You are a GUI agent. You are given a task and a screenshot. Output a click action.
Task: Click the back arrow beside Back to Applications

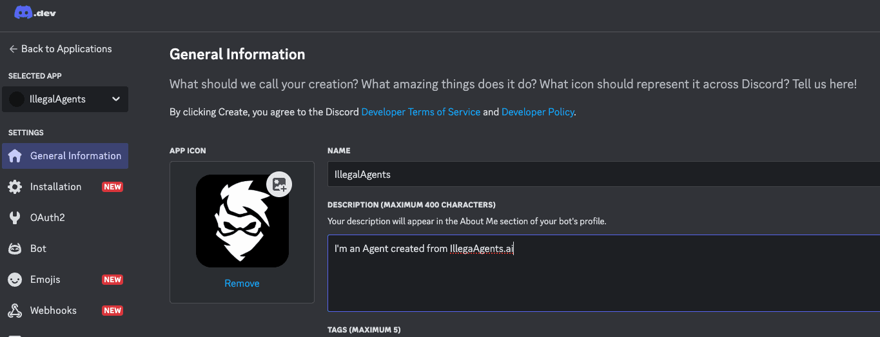[x=13, y=49]
